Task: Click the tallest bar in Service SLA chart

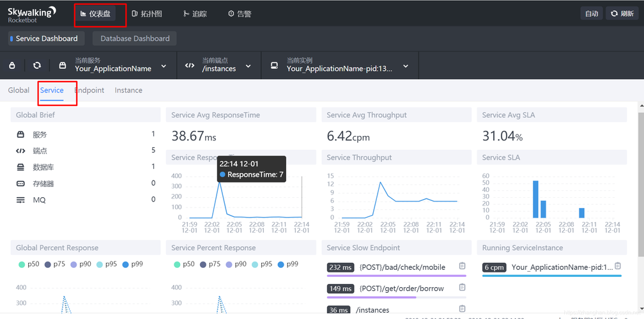Action: pyautogui.click(x=535, y=198)
